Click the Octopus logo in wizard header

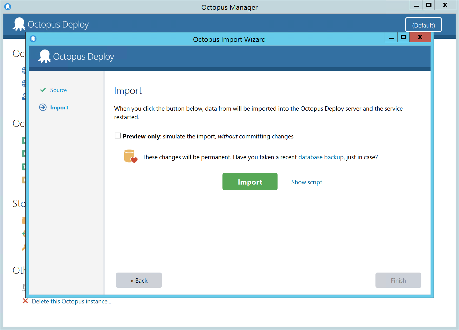coord(45,57)
